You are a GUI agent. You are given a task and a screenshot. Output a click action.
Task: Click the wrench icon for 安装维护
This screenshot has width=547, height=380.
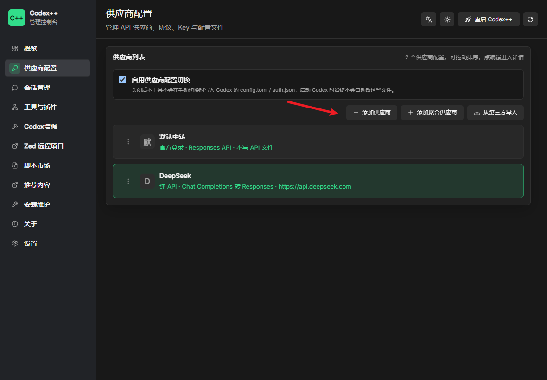coord(15,205)
